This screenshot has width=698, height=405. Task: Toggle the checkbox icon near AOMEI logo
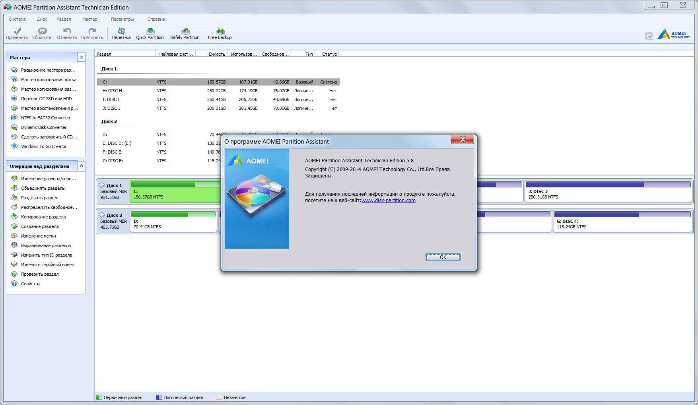[x=649, y=36]
